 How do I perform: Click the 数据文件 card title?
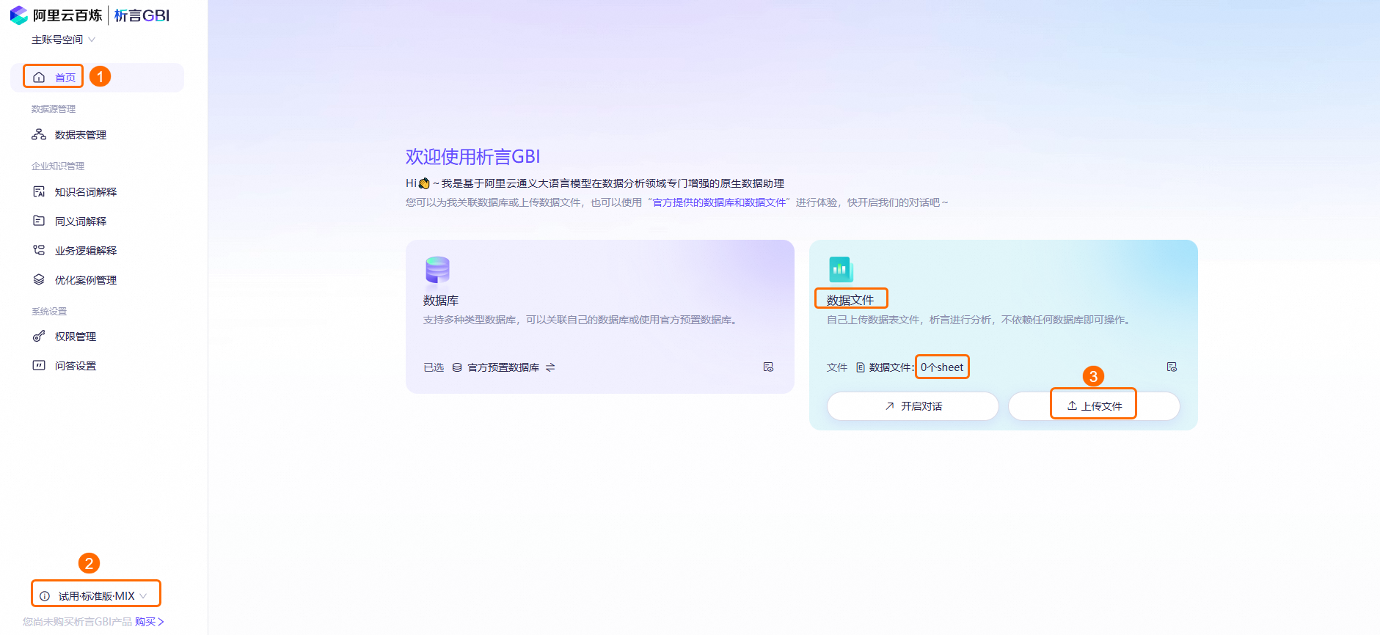(x=850, y=300)
